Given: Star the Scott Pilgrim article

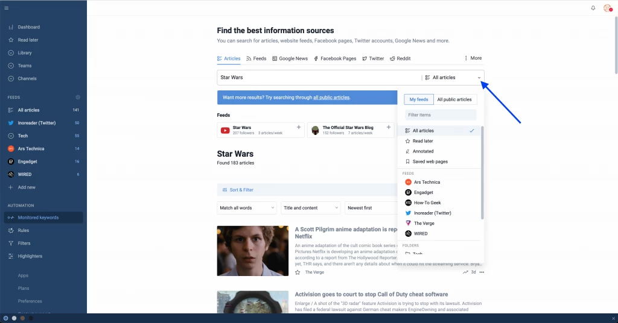Looking at the screenshot, I should click(x=298, y=272).
